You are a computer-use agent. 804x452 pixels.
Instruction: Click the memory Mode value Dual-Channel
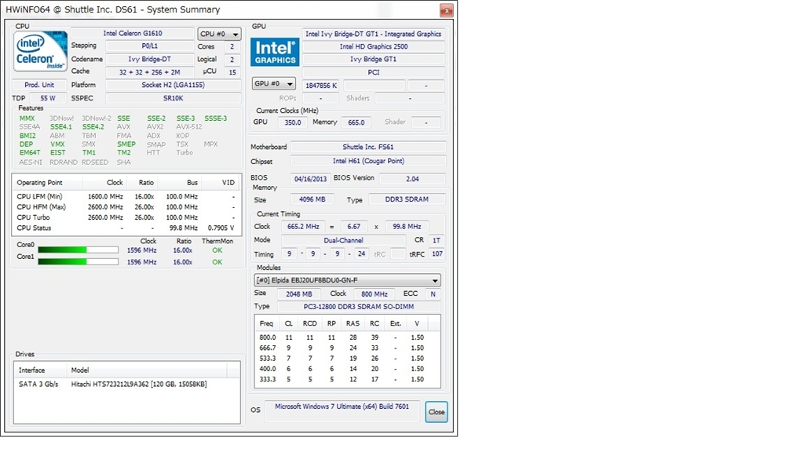tap(343, 240)
